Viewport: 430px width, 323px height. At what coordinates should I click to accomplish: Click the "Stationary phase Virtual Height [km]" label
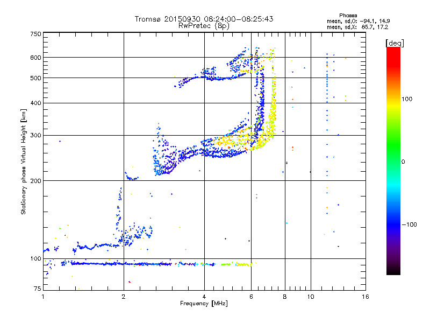click(x=24, y=162)
